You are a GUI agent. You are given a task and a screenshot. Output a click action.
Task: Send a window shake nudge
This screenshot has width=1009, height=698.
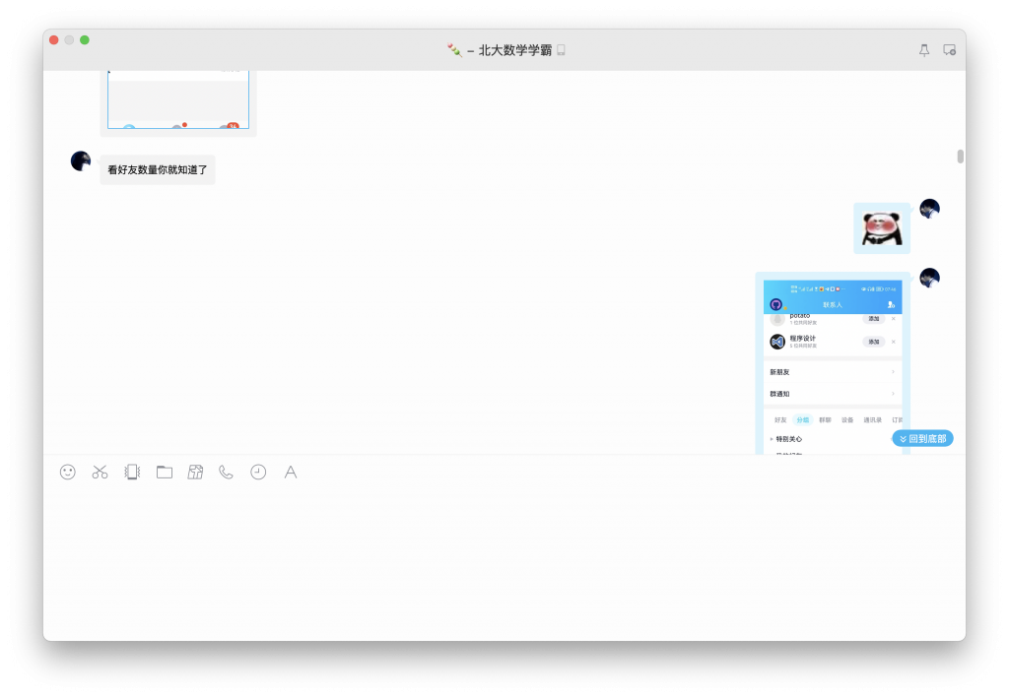pos(131,473)
